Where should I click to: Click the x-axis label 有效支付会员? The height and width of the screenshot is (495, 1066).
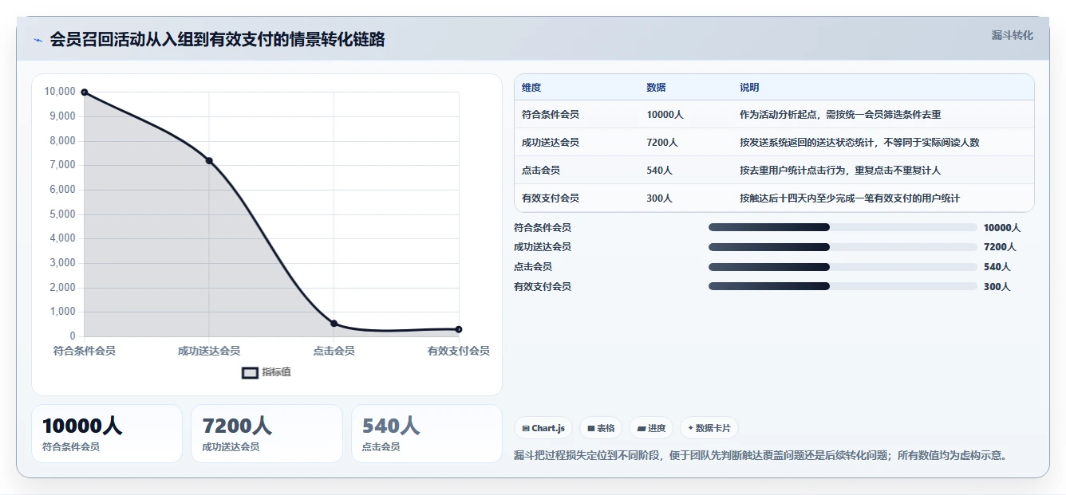tap(459, 351)
